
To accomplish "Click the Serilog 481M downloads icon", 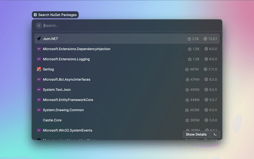I will click(187, 69).
